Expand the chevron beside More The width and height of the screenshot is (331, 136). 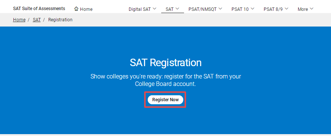point(312,9)
